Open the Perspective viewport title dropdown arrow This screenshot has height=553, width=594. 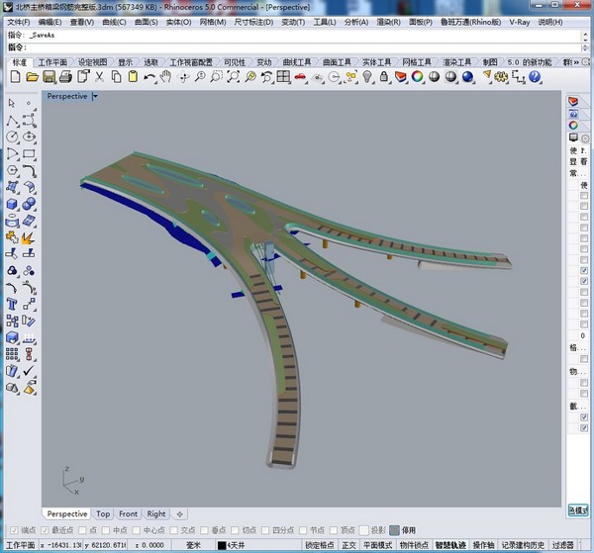pyautogui.click(x=95, y=96)
